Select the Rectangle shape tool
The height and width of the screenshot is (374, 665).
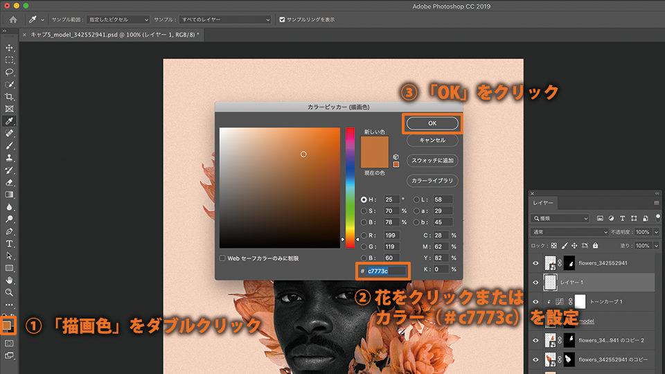click(9, 269)
